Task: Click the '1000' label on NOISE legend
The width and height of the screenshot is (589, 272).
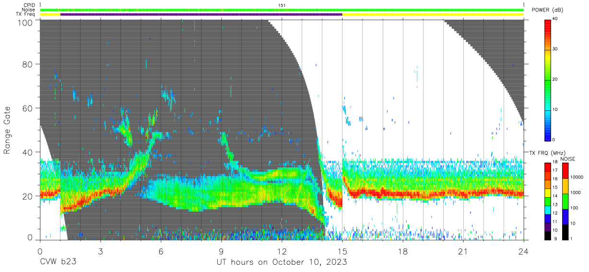Action: [x=575, y=192]
